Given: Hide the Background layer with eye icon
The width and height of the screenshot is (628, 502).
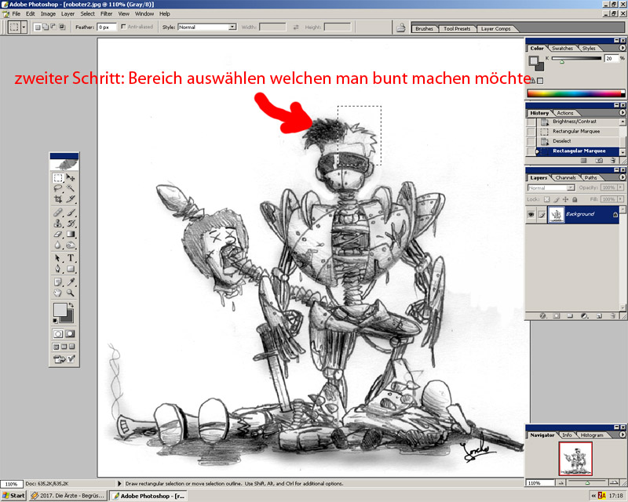Looking at the screenshot, I should tap(532, 214).
